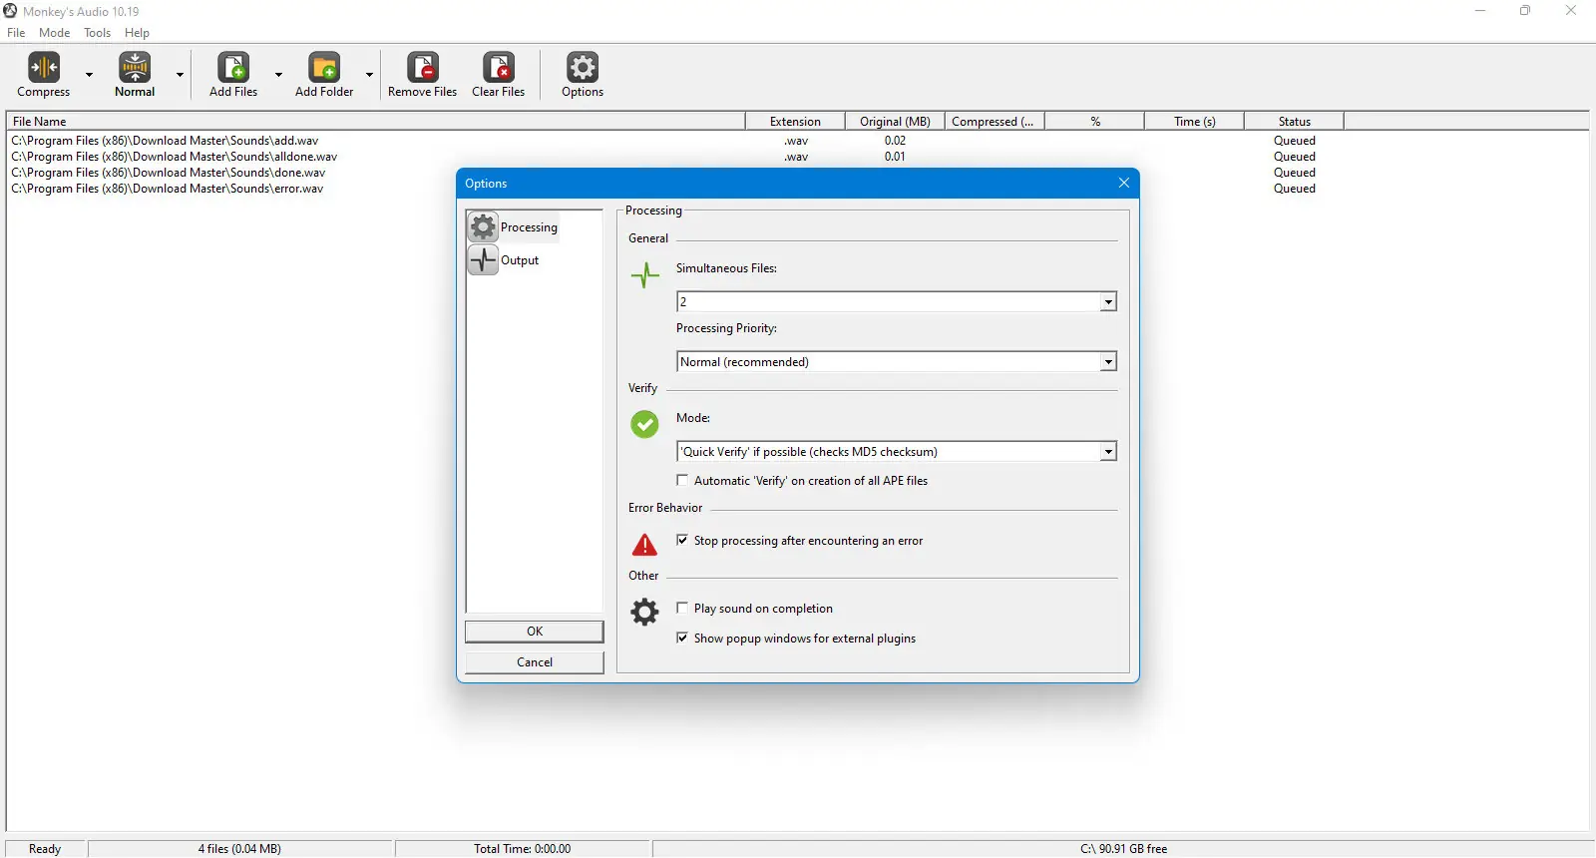Sort by the Time (s) column header

tap(1194, 122)
